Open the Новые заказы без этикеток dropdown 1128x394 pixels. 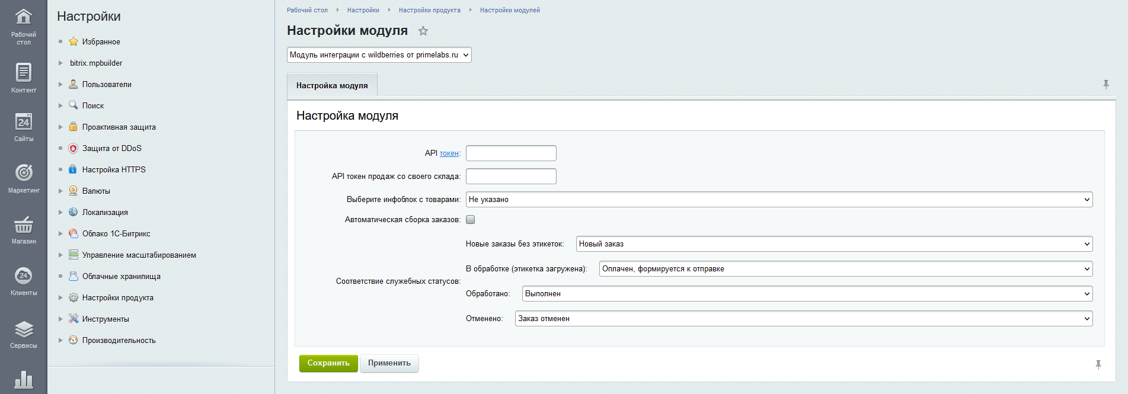click(834, 244)
